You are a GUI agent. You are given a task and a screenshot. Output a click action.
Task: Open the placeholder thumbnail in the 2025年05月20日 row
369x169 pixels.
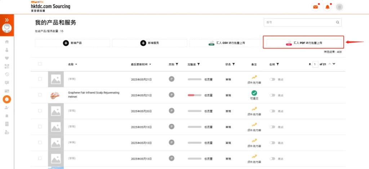coord(56,111)
